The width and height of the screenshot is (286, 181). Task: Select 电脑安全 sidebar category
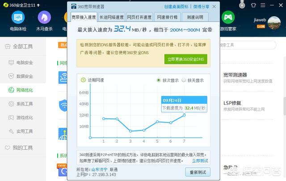[x=23, y=63]
